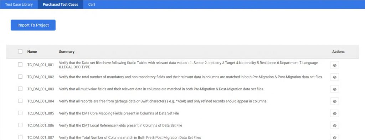Open preview eye icon for TC_DM_001_003

click(x=334, y=89)
